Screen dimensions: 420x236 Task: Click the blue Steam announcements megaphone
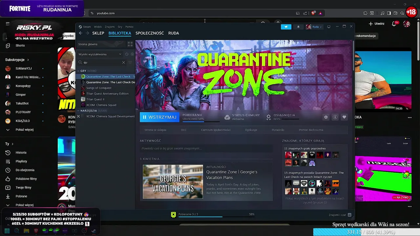point(286,27)
